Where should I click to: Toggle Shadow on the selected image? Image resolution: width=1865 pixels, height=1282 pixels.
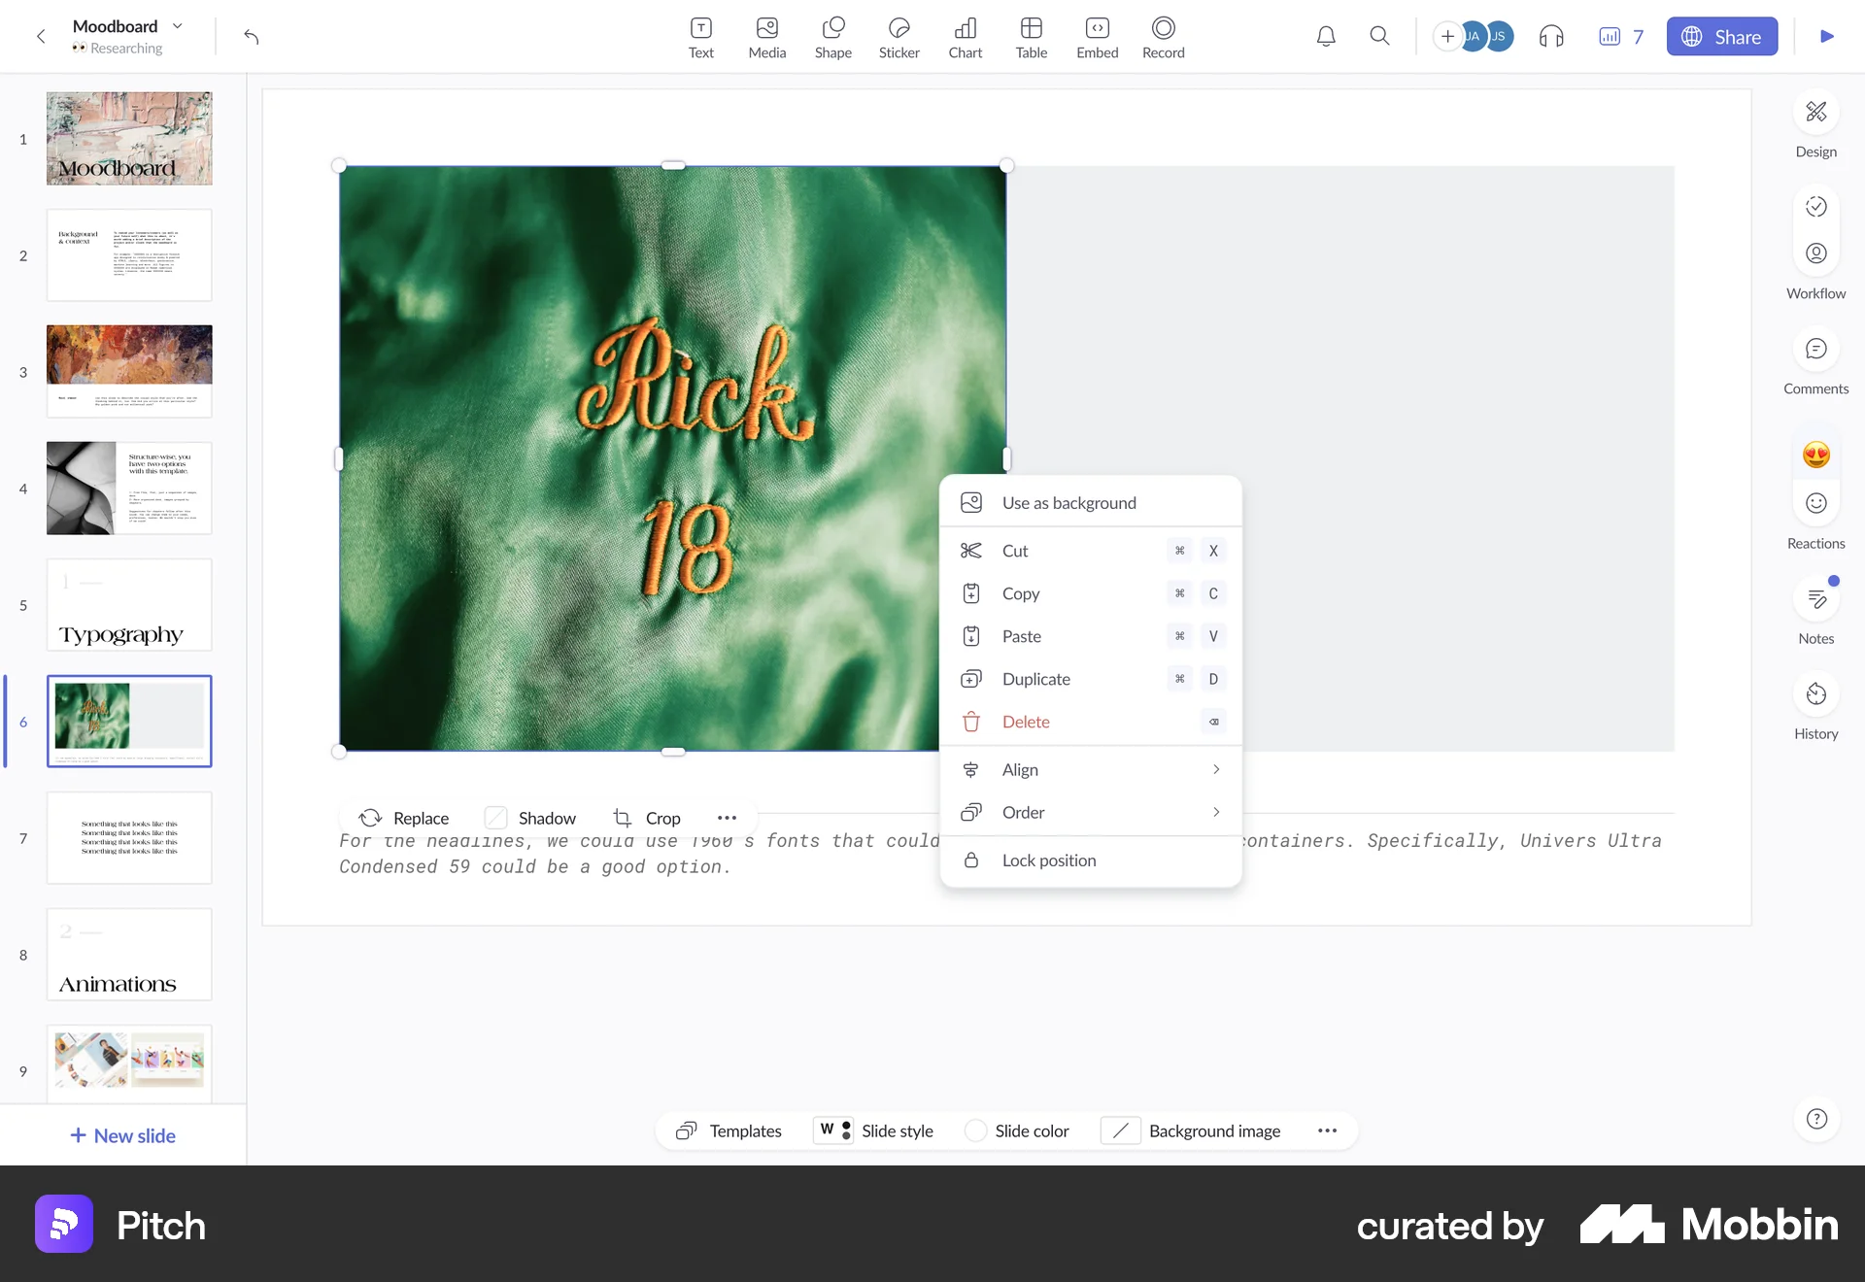(x=530, y=817)
